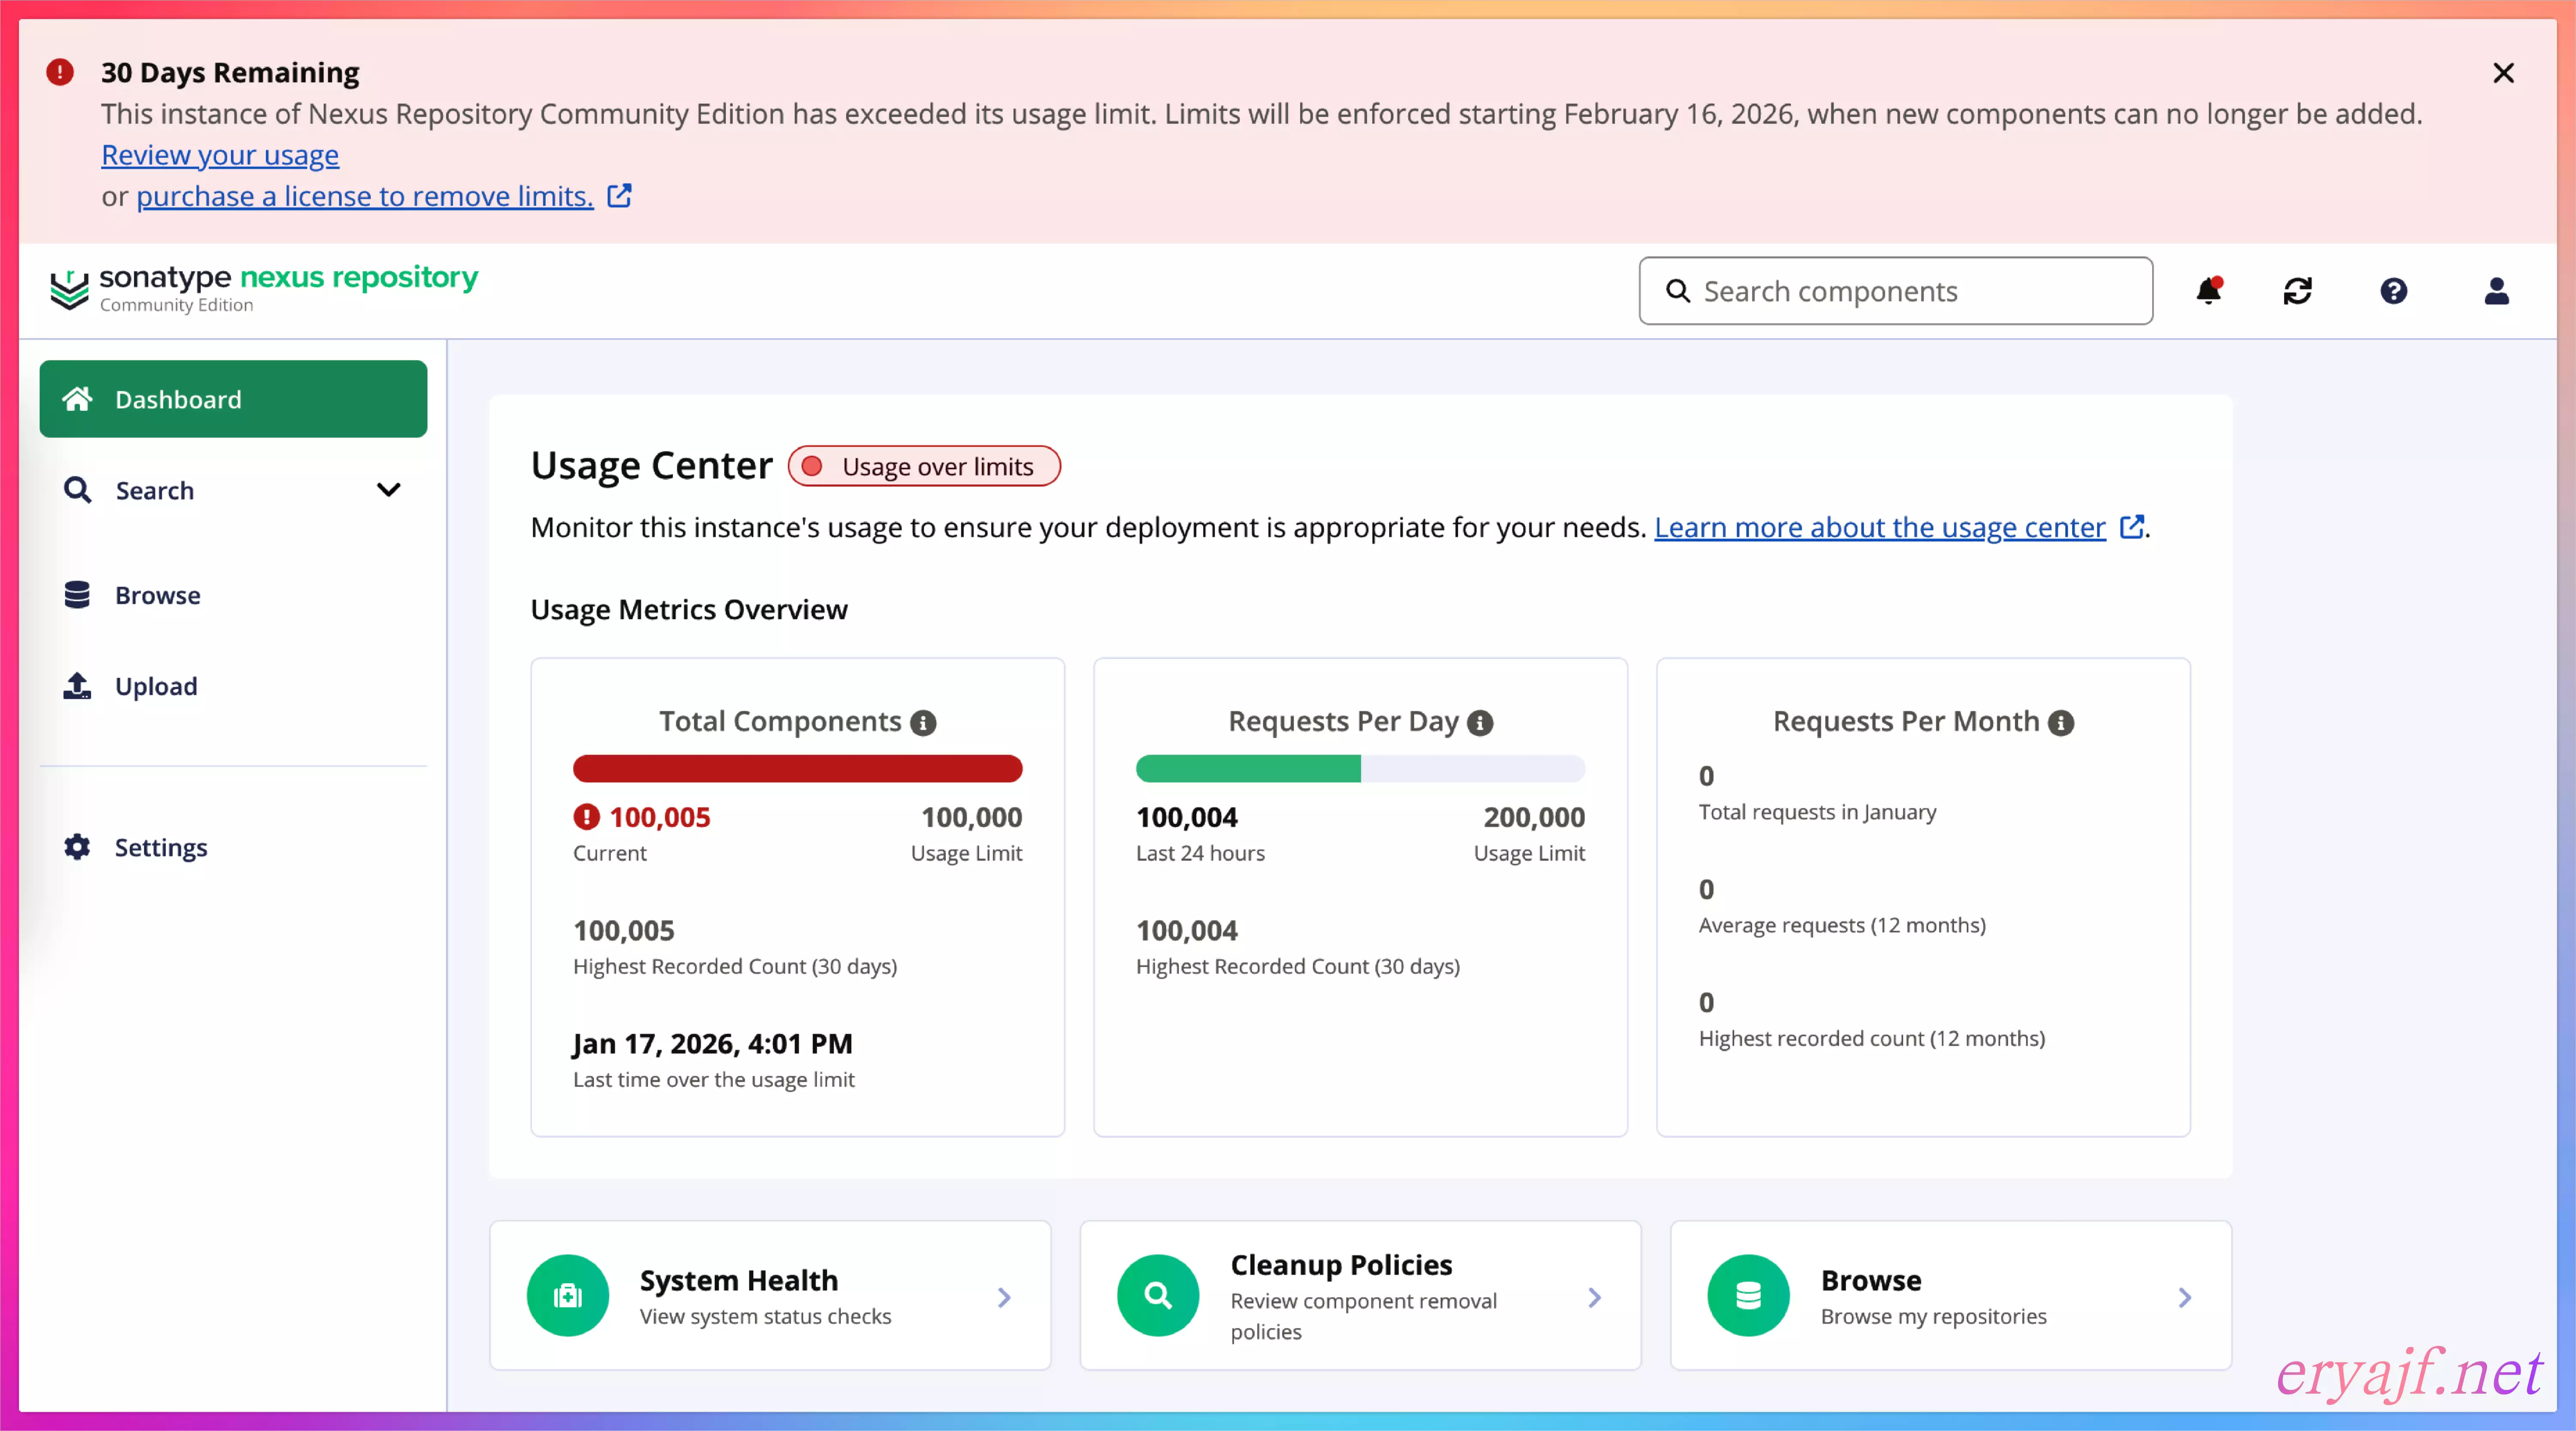The image size is (2576, 1431).
Task: Click the Total Components info icon
Action: pos(923,723)
